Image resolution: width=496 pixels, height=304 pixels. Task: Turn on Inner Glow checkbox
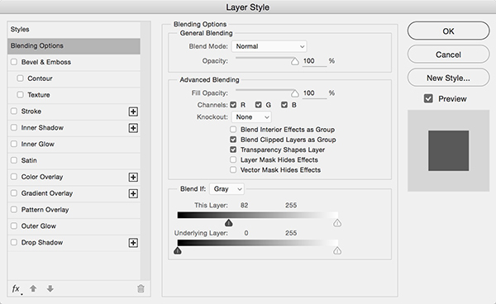[14, 144]
